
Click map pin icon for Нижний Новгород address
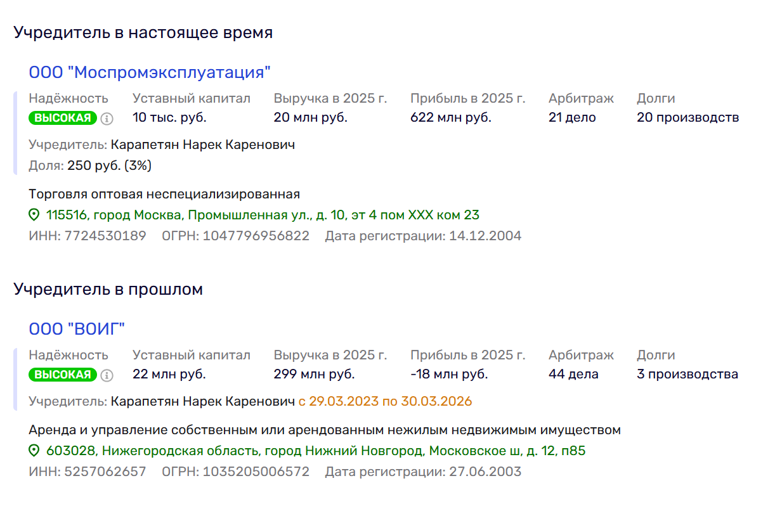(x=35, y=451)
